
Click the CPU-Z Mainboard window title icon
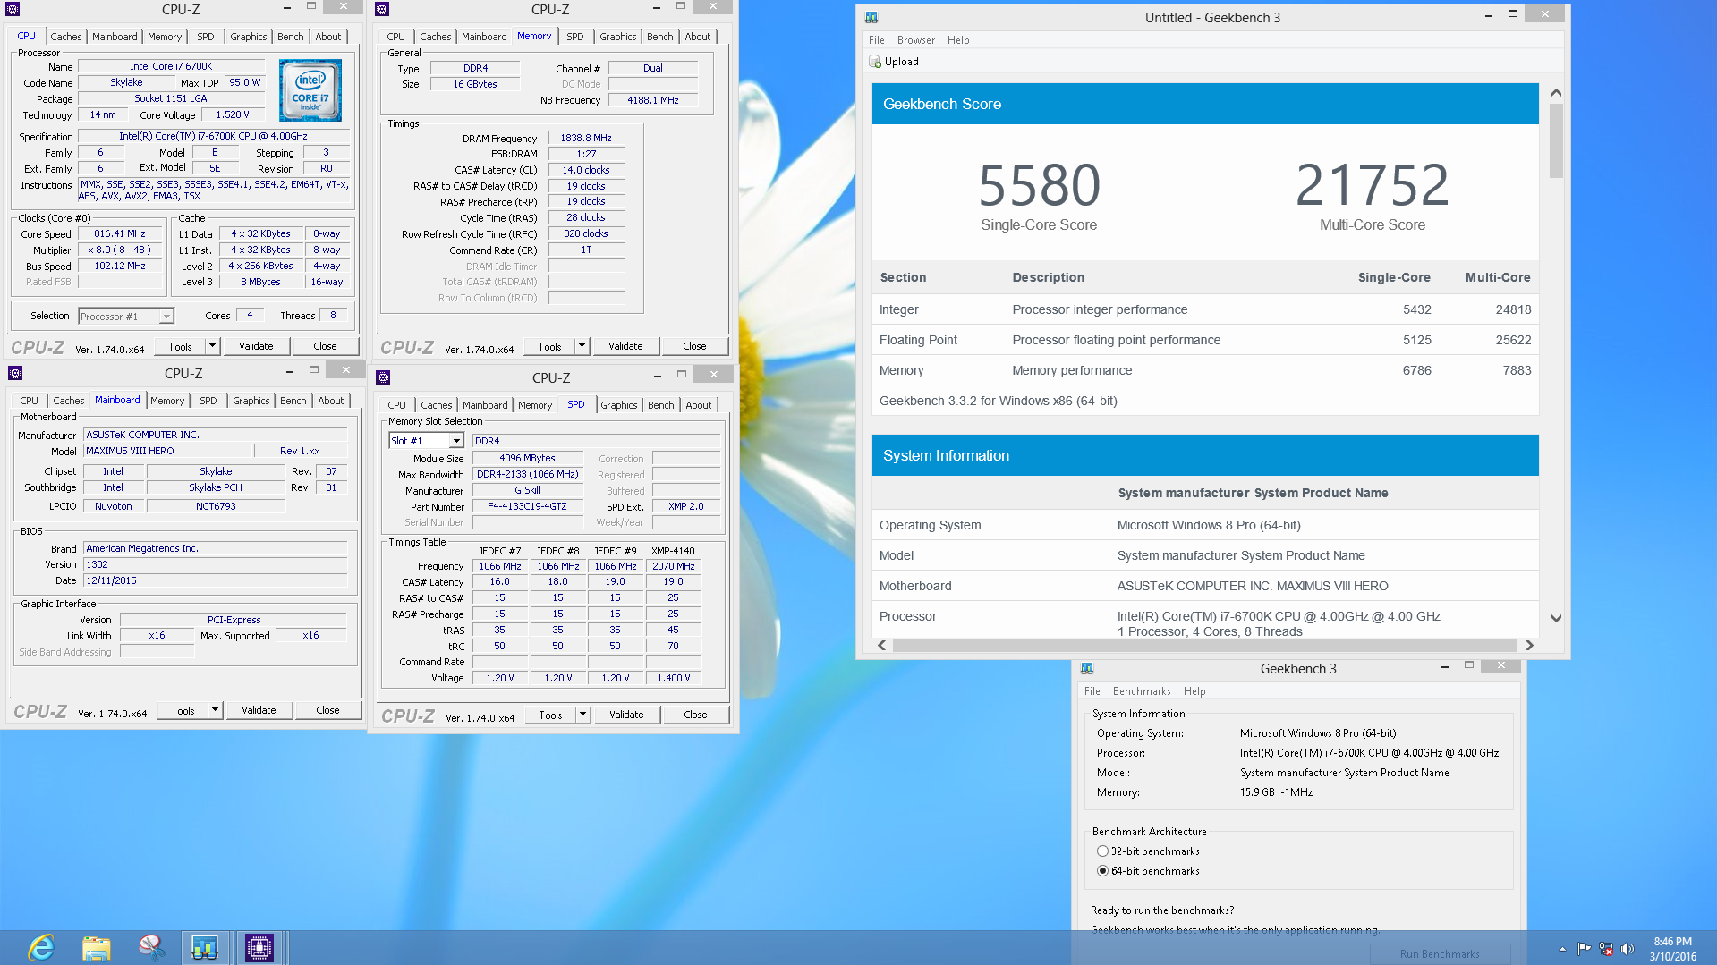tap(15, 373)
